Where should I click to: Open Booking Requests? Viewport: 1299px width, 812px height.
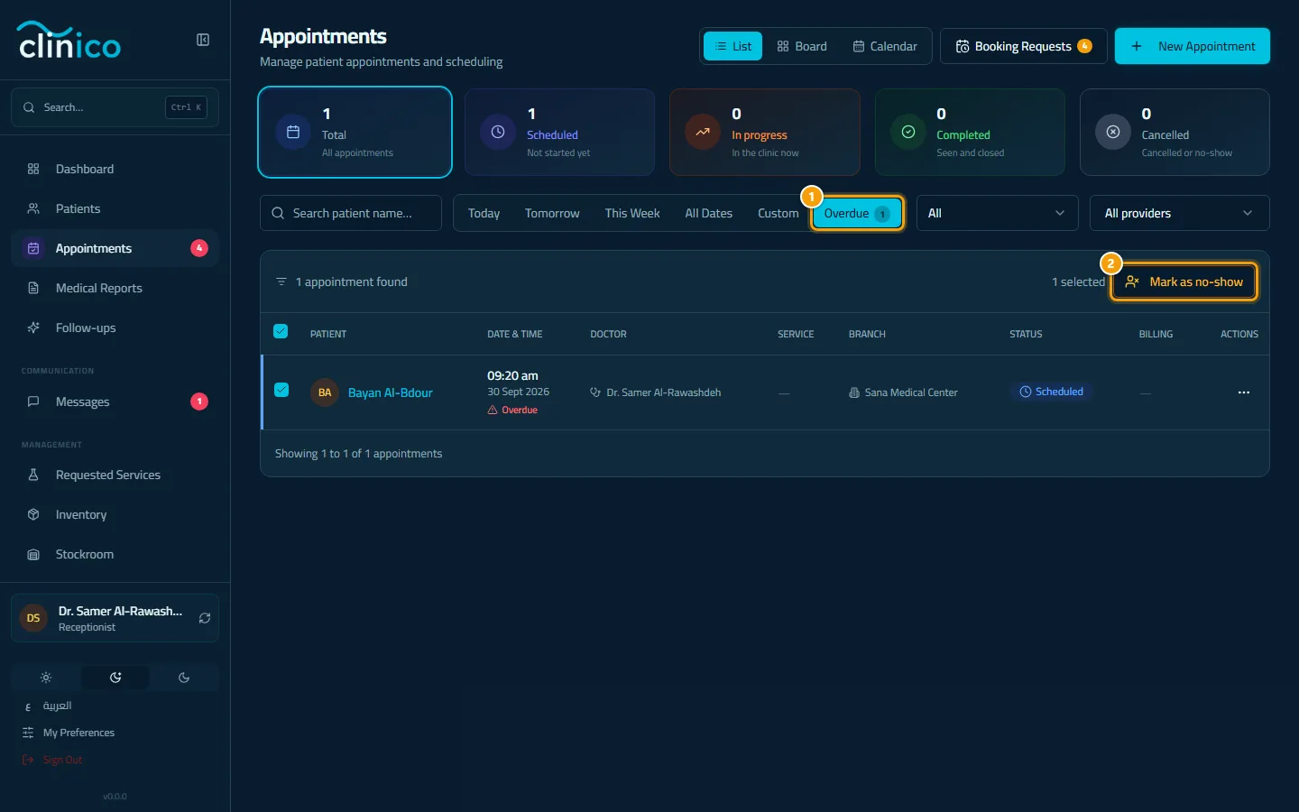[1023, 46]
